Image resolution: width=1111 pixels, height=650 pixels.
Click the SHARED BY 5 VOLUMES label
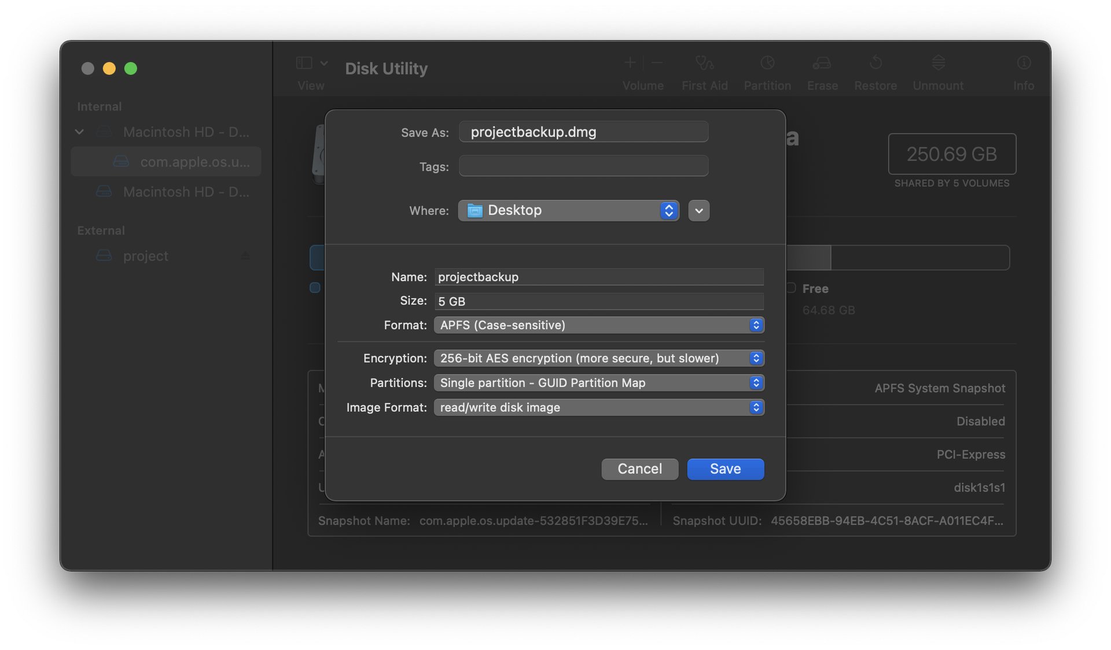pos(952,183)
